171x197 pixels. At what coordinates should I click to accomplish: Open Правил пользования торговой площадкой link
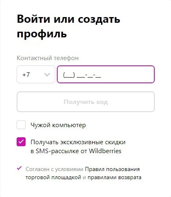point(82,173)
